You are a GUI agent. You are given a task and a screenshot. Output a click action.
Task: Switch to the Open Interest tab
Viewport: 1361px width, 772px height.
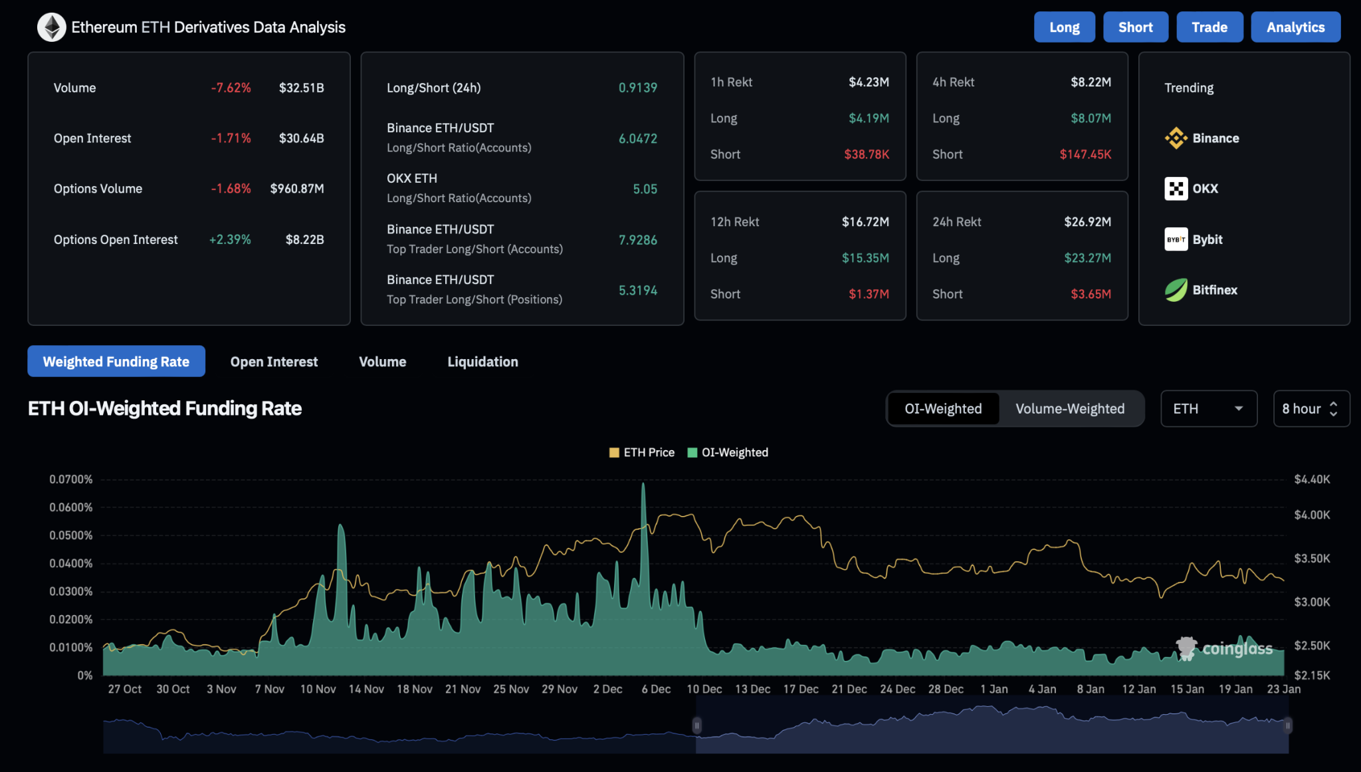274,362
